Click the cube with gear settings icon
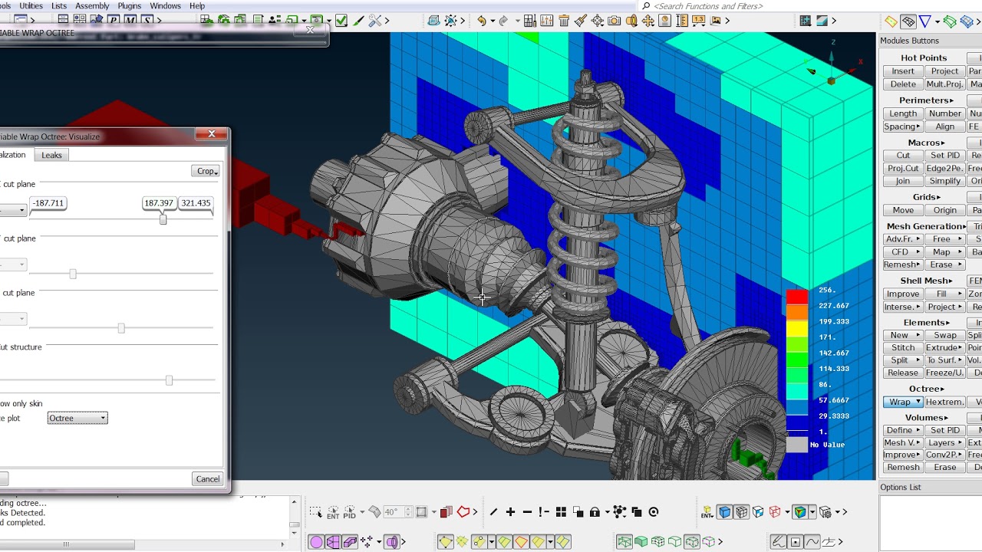Screen dimensions: 982x552 [825, 512]
